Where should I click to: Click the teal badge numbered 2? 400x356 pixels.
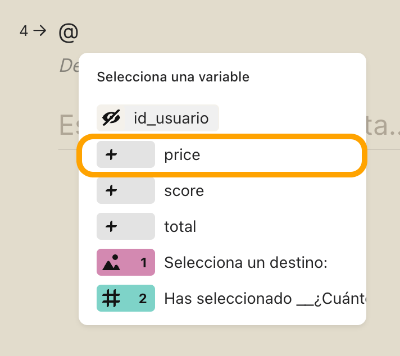pos(126,298)
